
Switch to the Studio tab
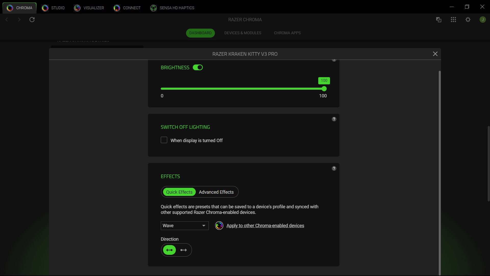coord(54,8)
